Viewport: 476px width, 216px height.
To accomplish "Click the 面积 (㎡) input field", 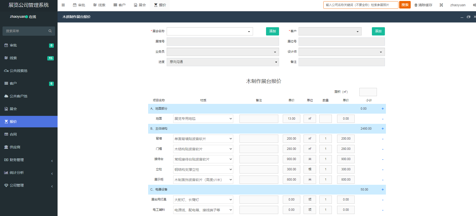I will click(x=368, y=92).
